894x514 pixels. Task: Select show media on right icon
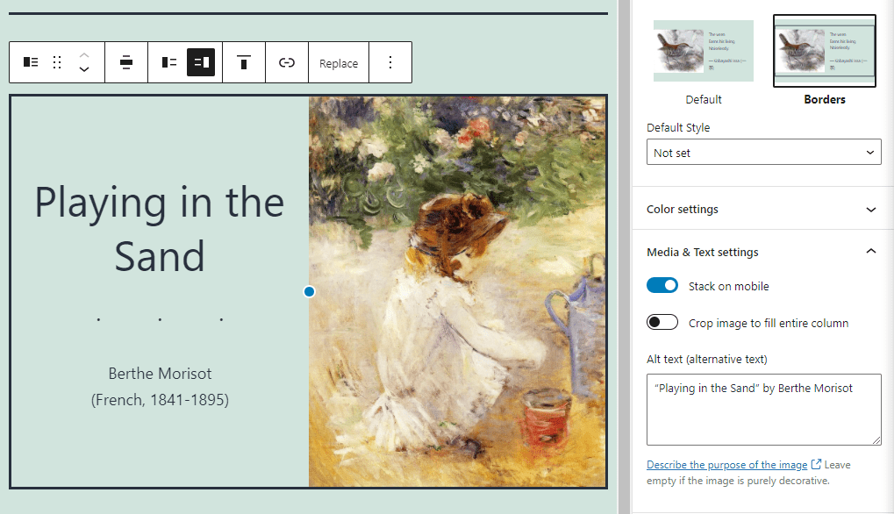[x=201, y=62]
